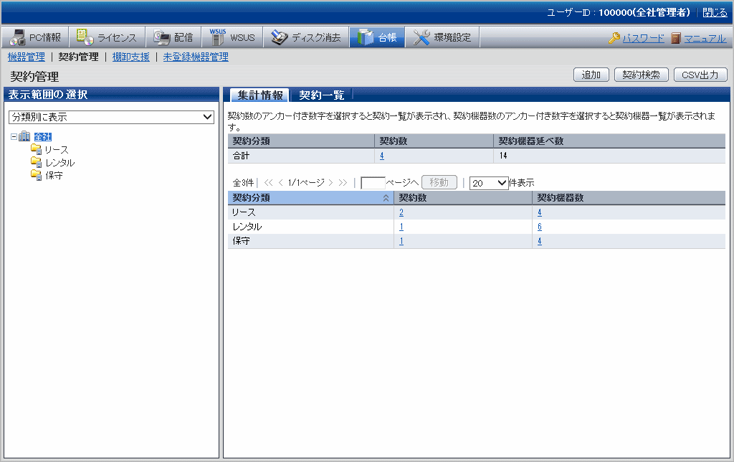
Task: Click the 追加 button
Action: point(591,75)
